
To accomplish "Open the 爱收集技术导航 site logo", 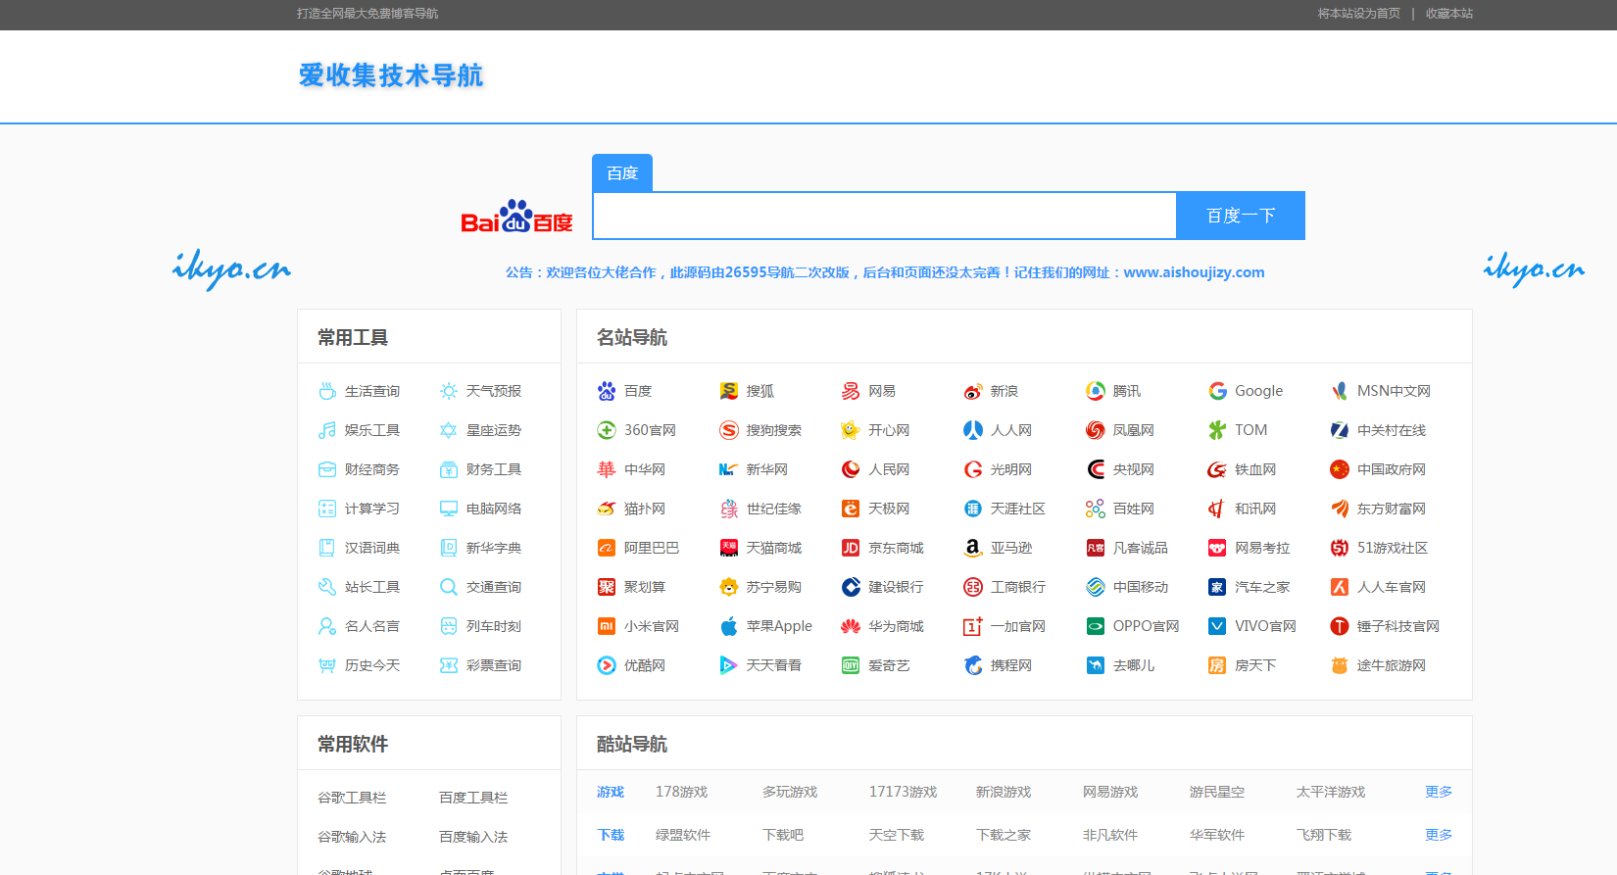I will [391, 75].
